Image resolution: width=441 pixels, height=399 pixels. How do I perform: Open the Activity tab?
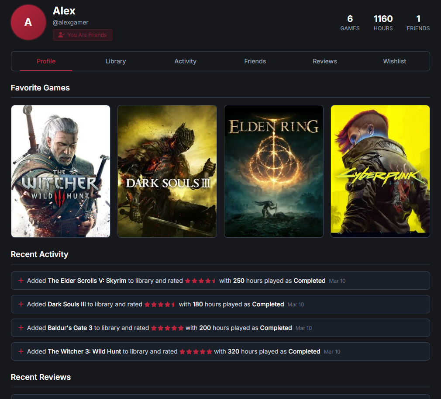point(185,61)
